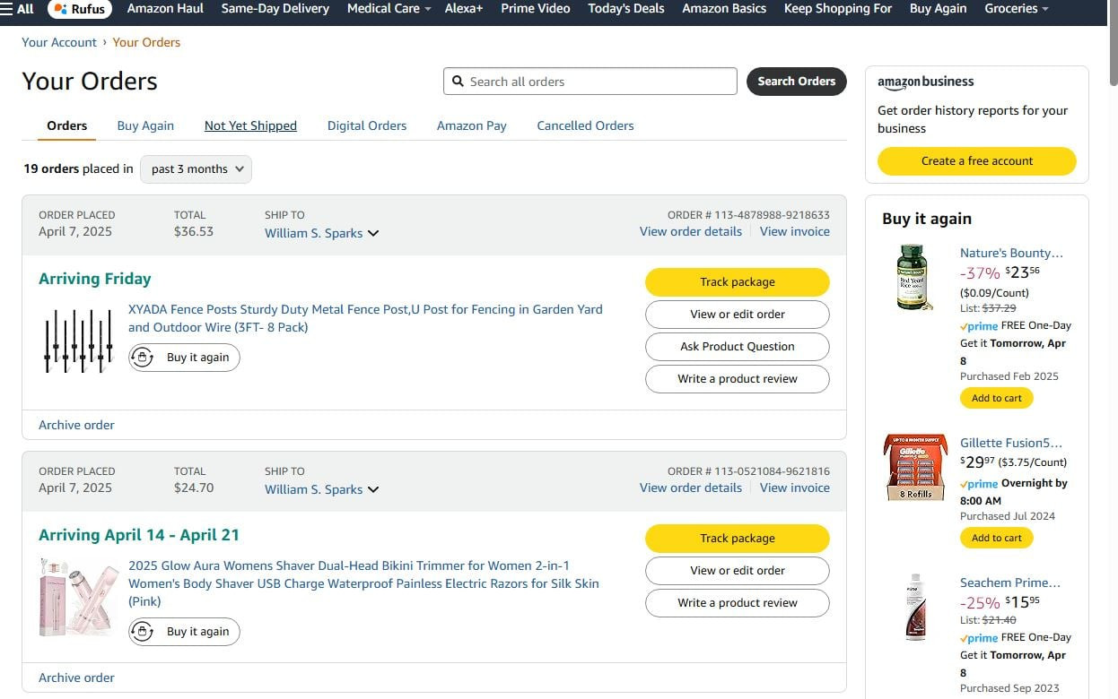
Task: Expand William S. Sparks address for $36.53 order
Action: coord(321,233)
